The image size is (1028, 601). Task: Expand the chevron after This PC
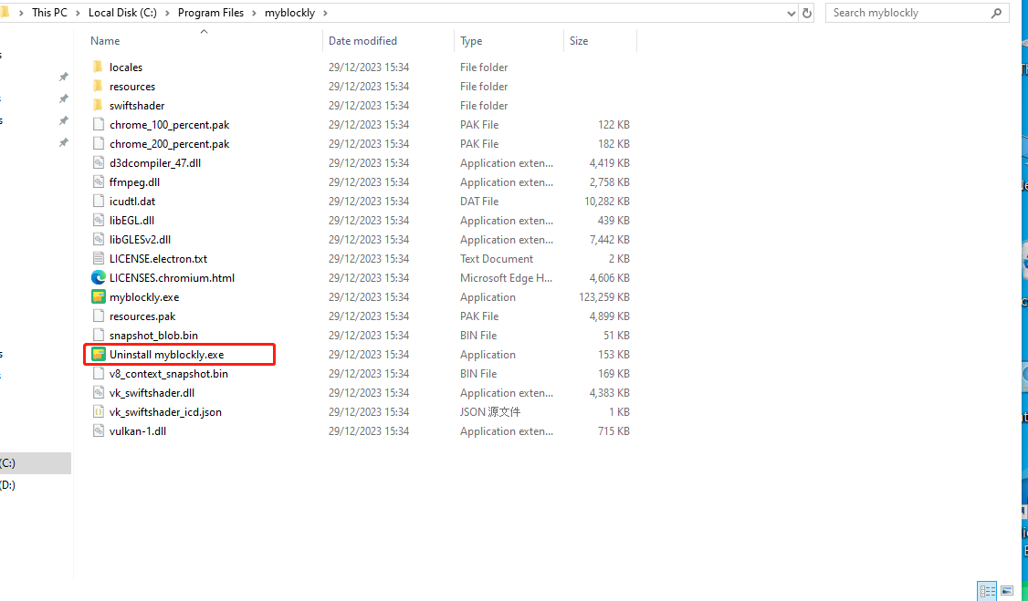pos(78,13)
